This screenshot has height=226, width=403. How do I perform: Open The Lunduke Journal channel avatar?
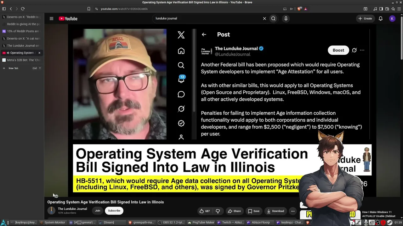[x=51, y=211]
